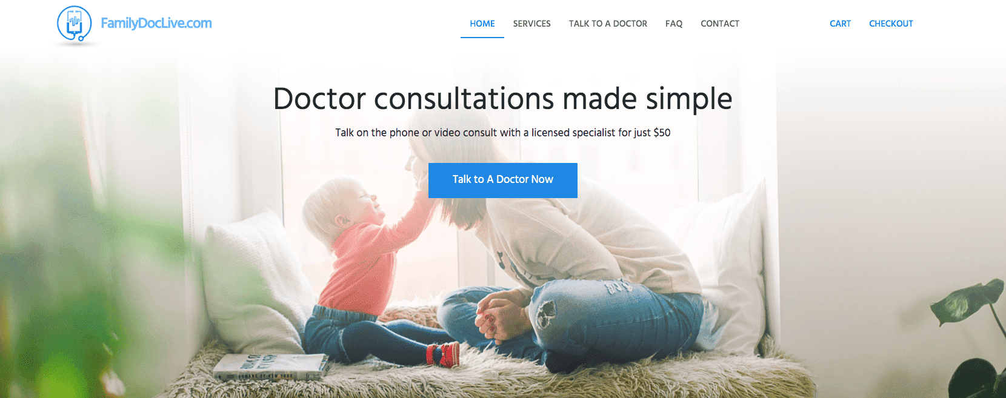Open the CONTACT page link
The image size is (1006, 398).
(720, 24)
